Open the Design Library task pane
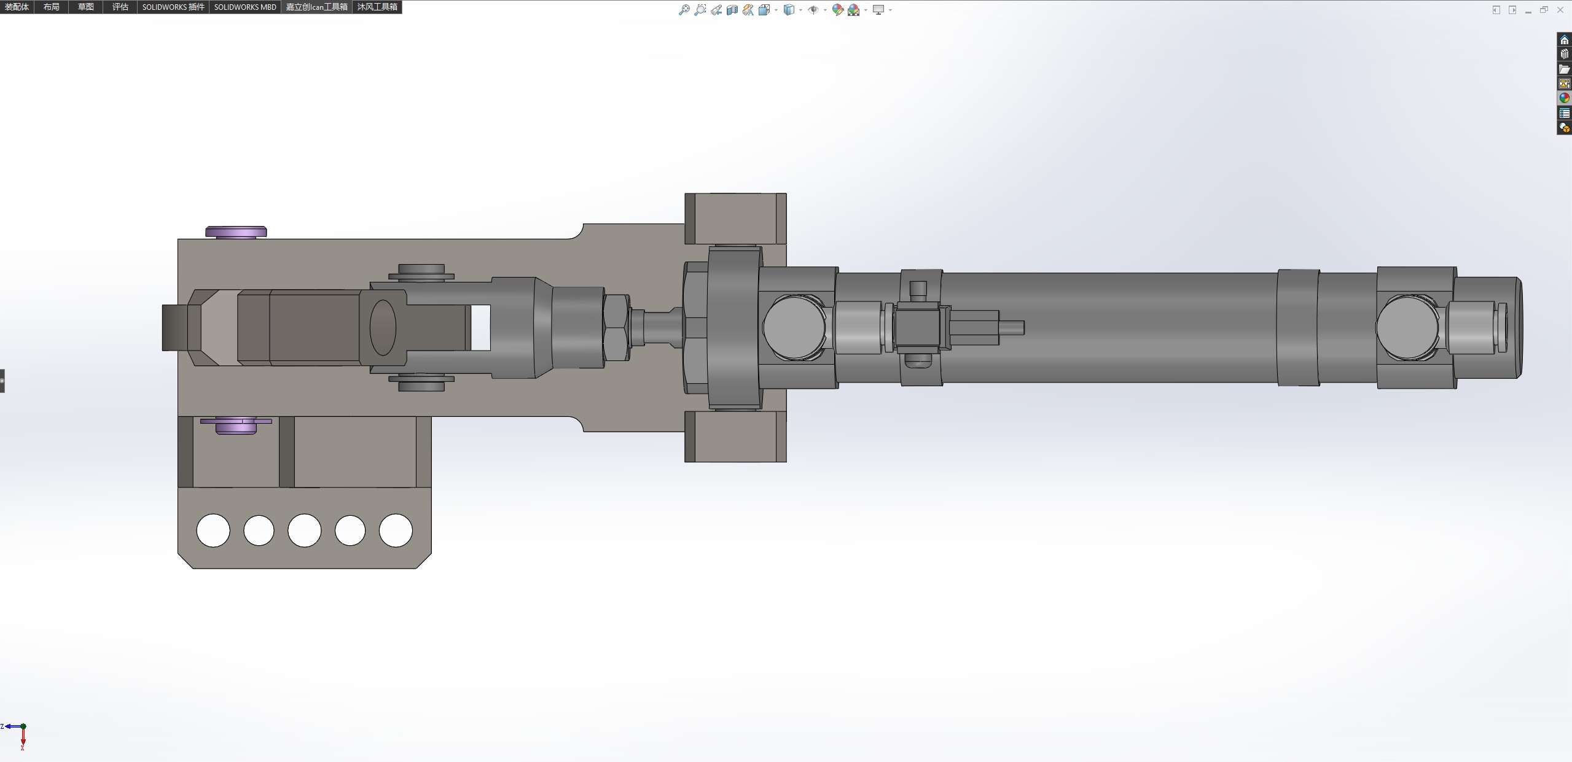1572x762 pixels. tap(1564, 54)
